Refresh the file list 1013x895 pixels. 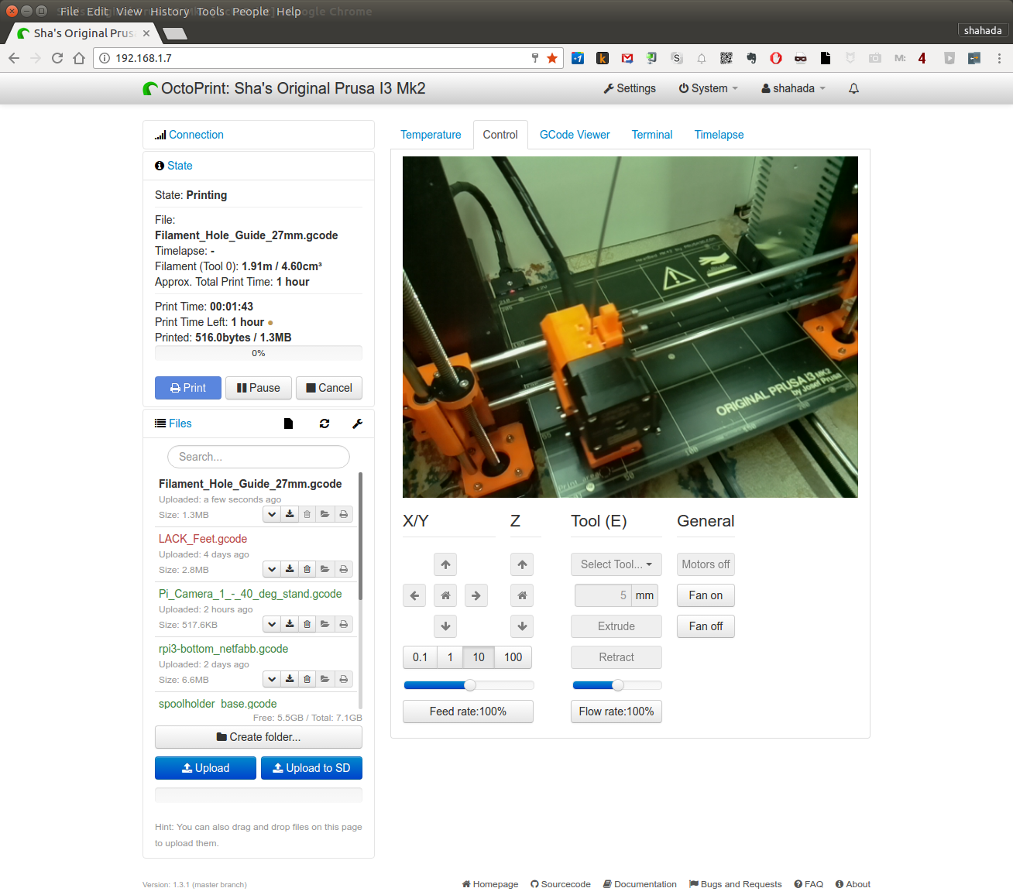click(325, 423)
